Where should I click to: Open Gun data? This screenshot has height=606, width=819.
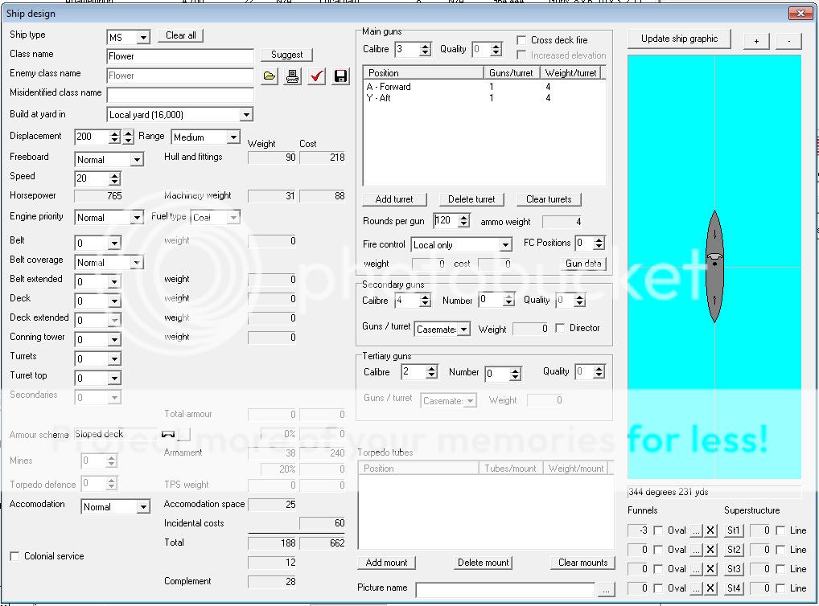pyautogui.click(x=583, y=264)
